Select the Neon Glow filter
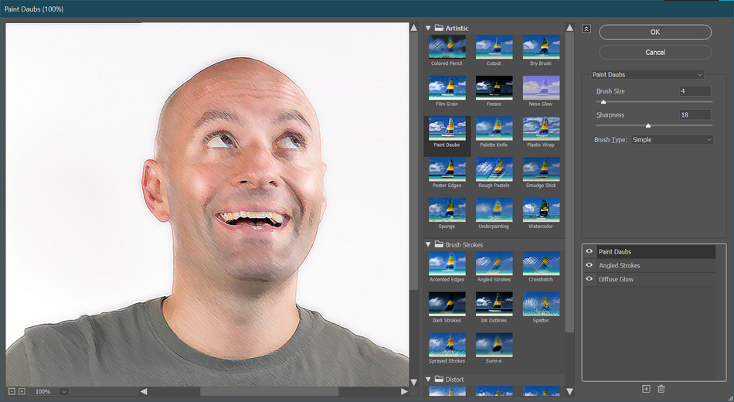The height and width of the screenshot is (402, 734). 541,87
